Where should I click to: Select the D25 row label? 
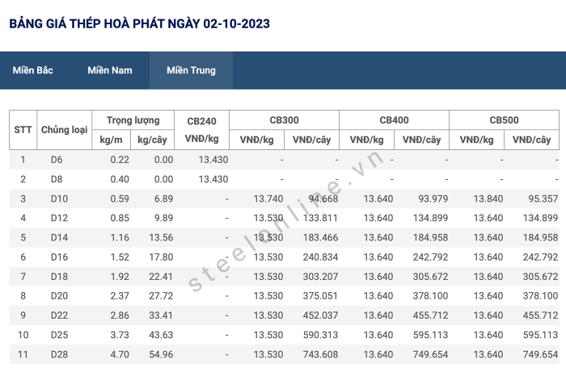coord(59,335)
